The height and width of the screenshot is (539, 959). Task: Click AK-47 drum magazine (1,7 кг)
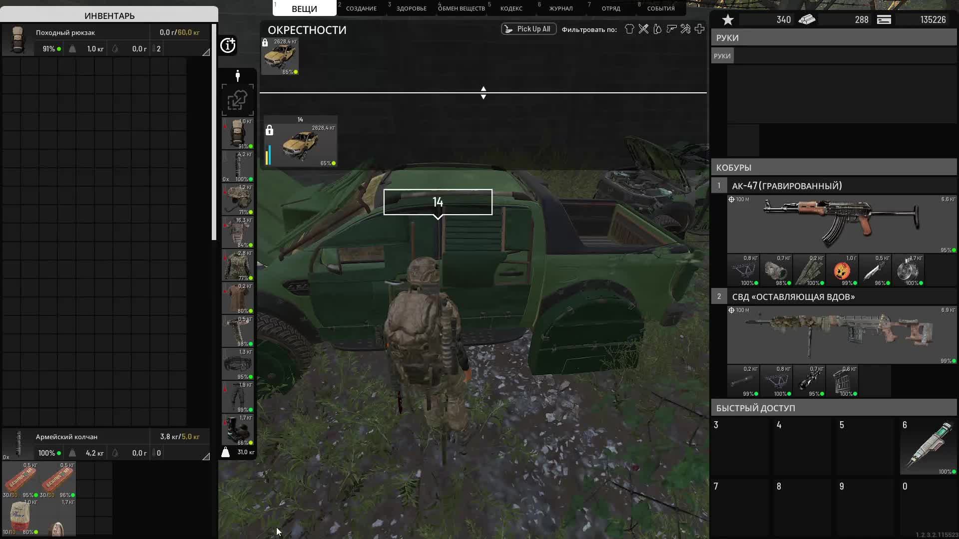[908, 270]
